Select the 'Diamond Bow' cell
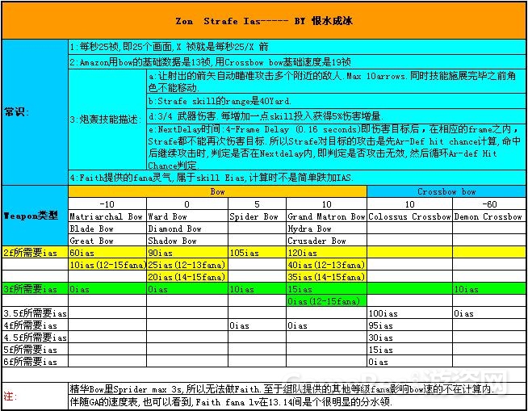The image size is (528, 411). (186, 229)
